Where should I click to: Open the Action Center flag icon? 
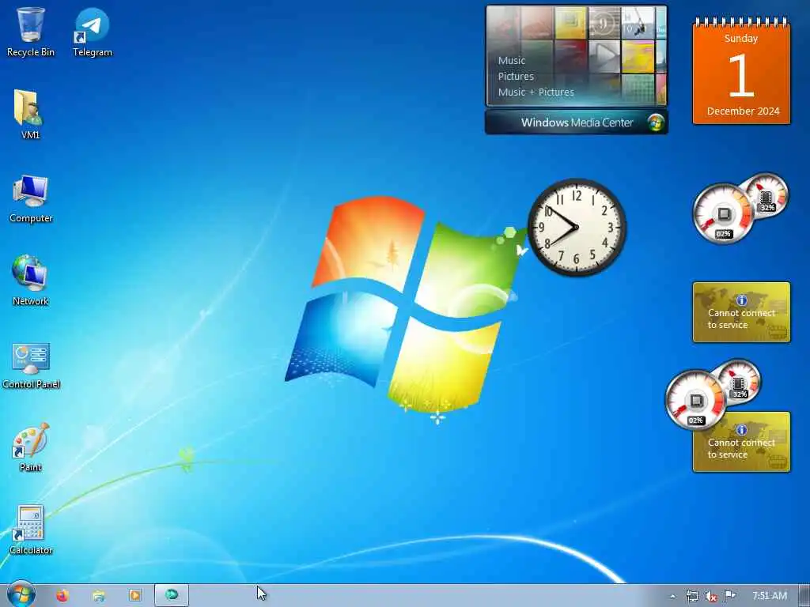tap(729, 596)
